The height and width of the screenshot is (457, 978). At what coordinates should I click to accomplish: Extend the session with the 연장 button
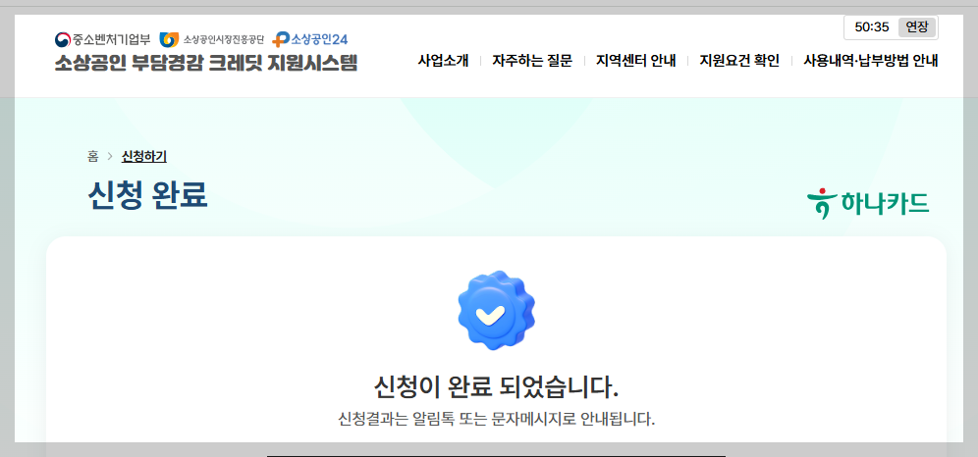click(917, 27)
